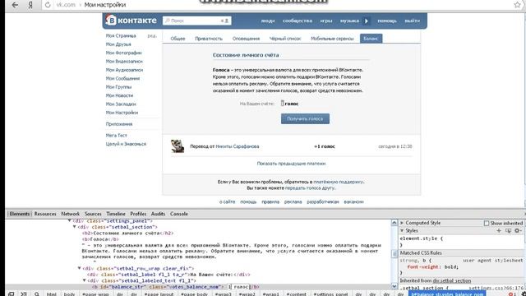Open the Мобильные сервисы settings tab
Viewport: 526px width, 296px height.
[x=332, y=39]
